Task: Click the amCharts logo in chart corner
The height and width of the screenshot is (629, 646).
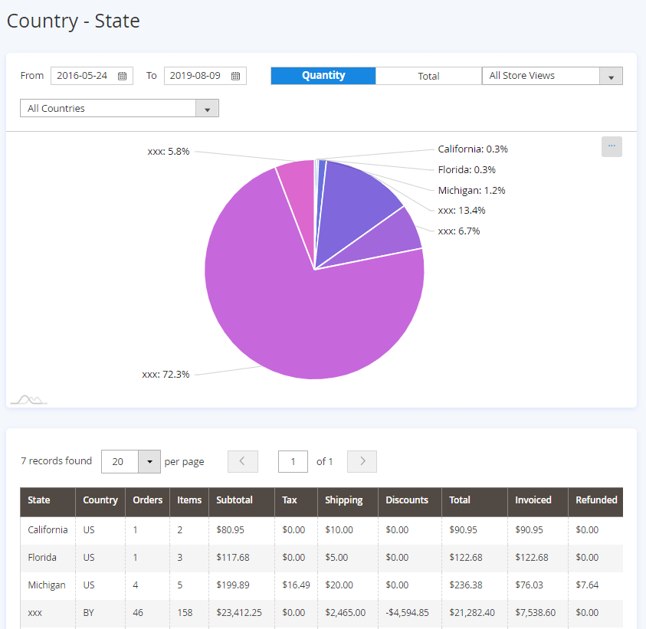Action: click(x=28, y=399)
